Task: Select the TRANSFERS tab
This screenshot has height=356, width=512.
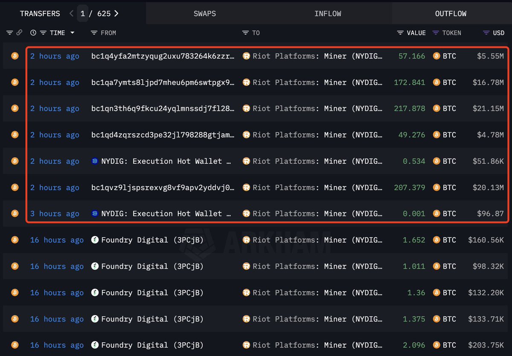Action: [x=40, y=14]
